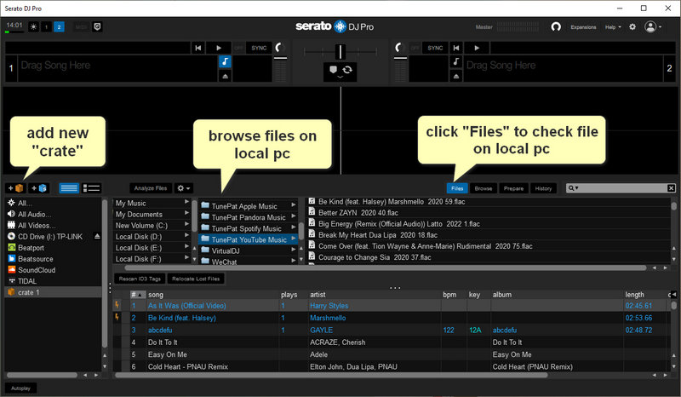Expand the My Music folder arrow

tap(186, 202)
